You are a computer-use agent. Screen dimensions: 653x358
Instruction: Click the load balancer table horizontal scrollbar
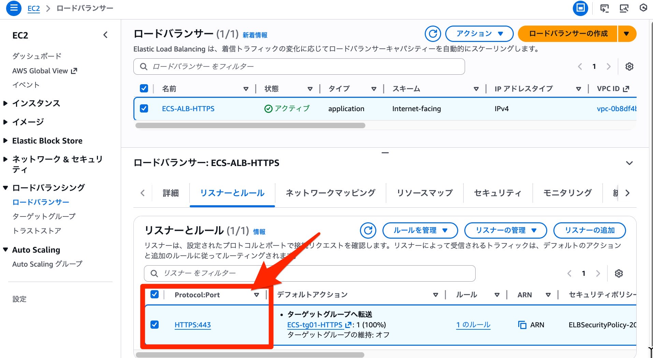250,125
